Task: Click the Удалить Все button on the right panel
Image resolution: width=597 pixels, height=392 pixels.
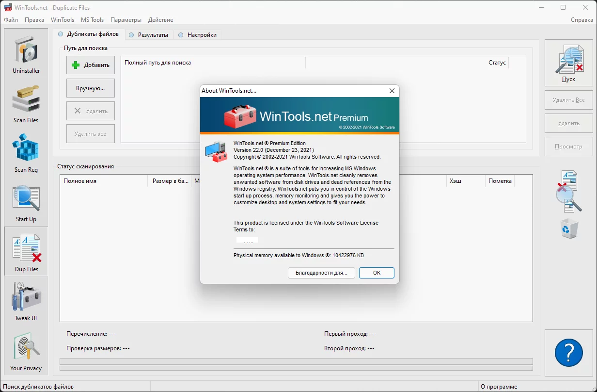Action: (569, 100)
